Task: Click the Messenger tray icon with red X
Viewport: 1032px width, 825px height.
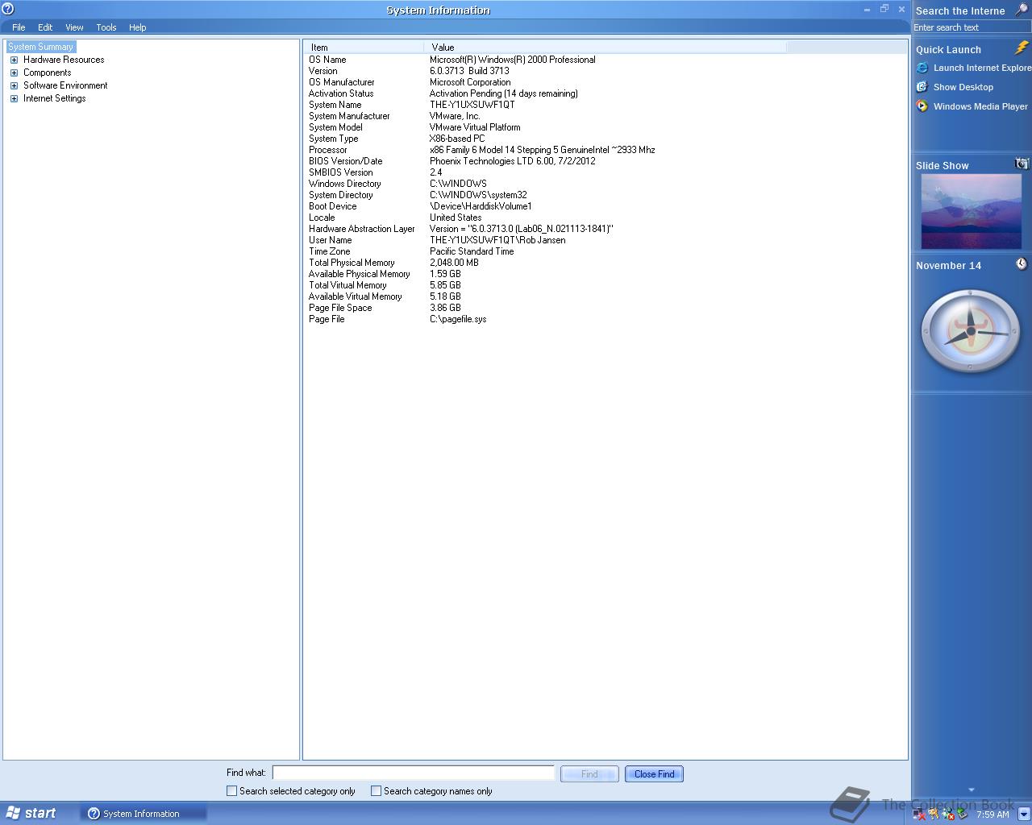Action: click(x=948, y=815)
